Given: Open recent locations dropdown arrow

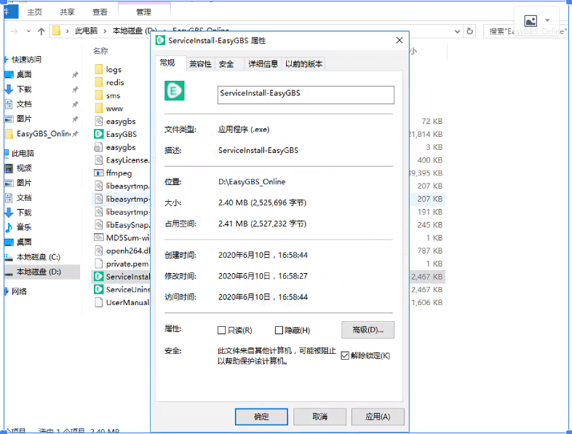Looking at the screenshot, I should (28, 31).
